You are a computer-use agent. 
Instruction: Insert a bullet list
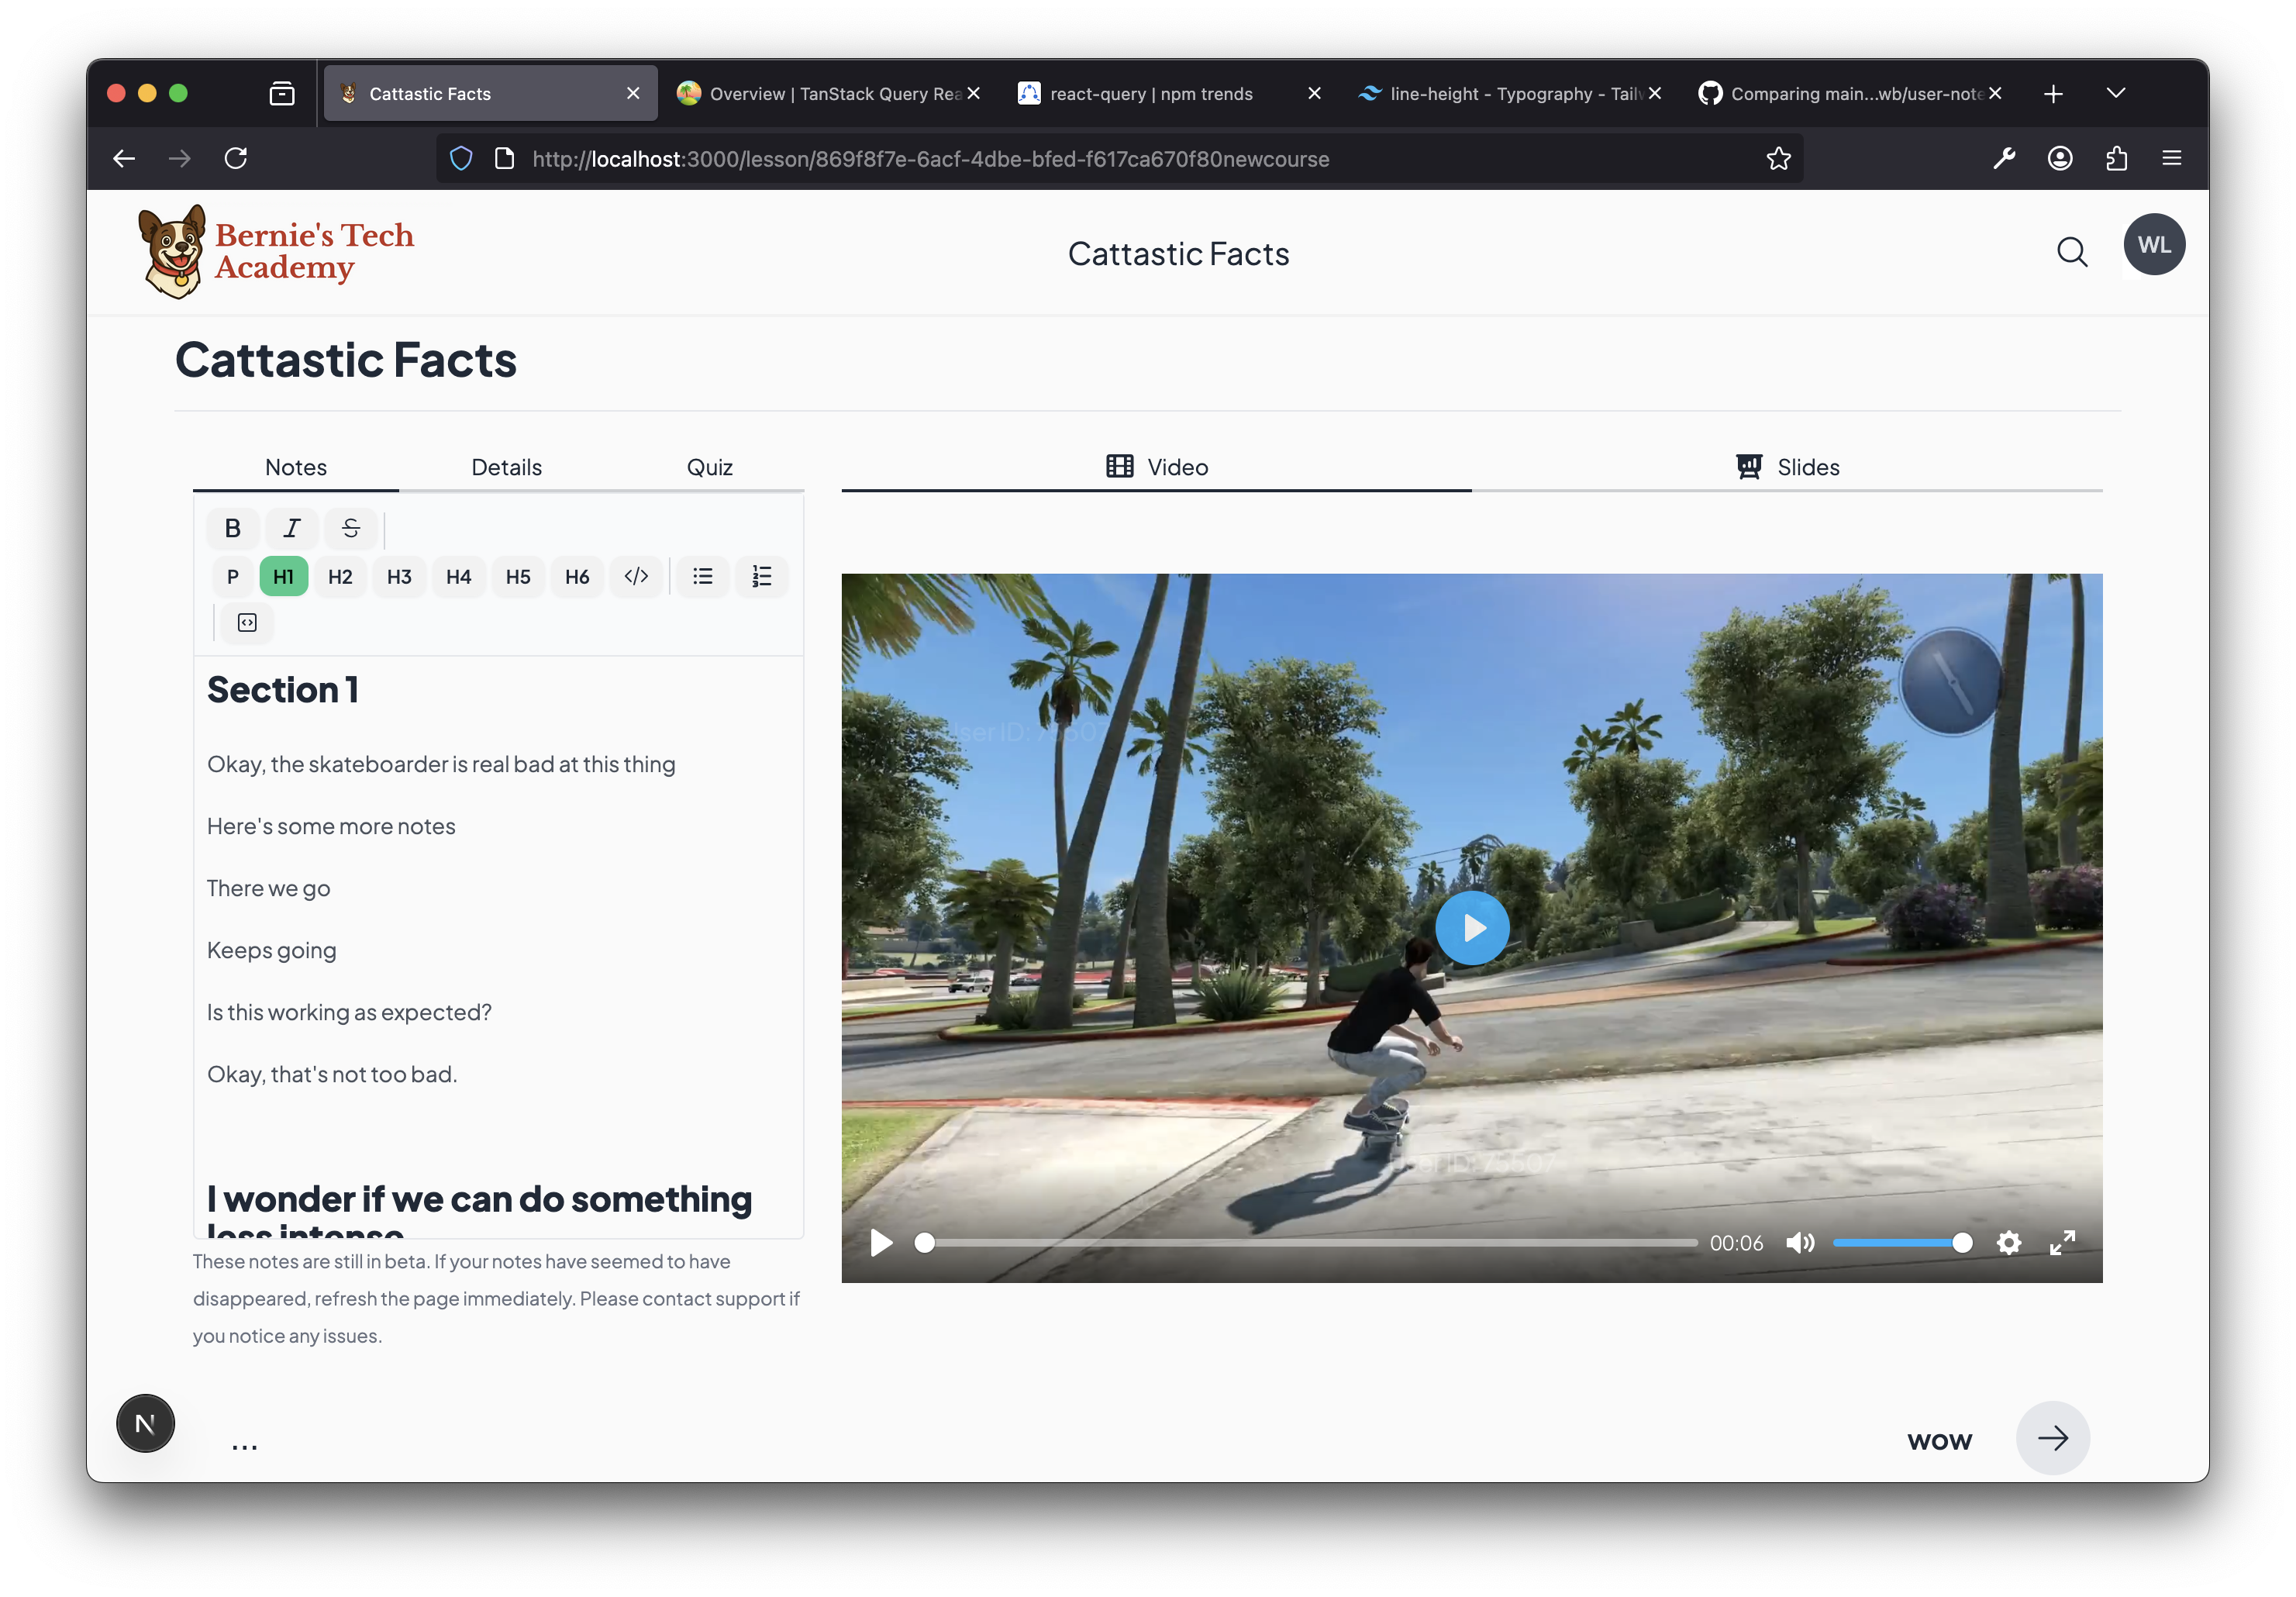703,576
